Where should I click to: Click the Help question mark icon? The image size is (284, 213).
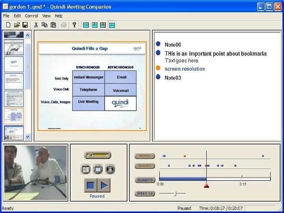tap(74, 25)
